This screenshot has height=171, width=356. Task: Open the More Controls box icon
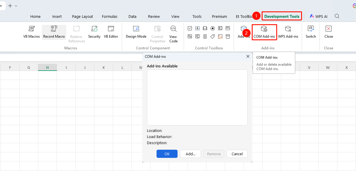pyautogui.click(x=228, y=36)
